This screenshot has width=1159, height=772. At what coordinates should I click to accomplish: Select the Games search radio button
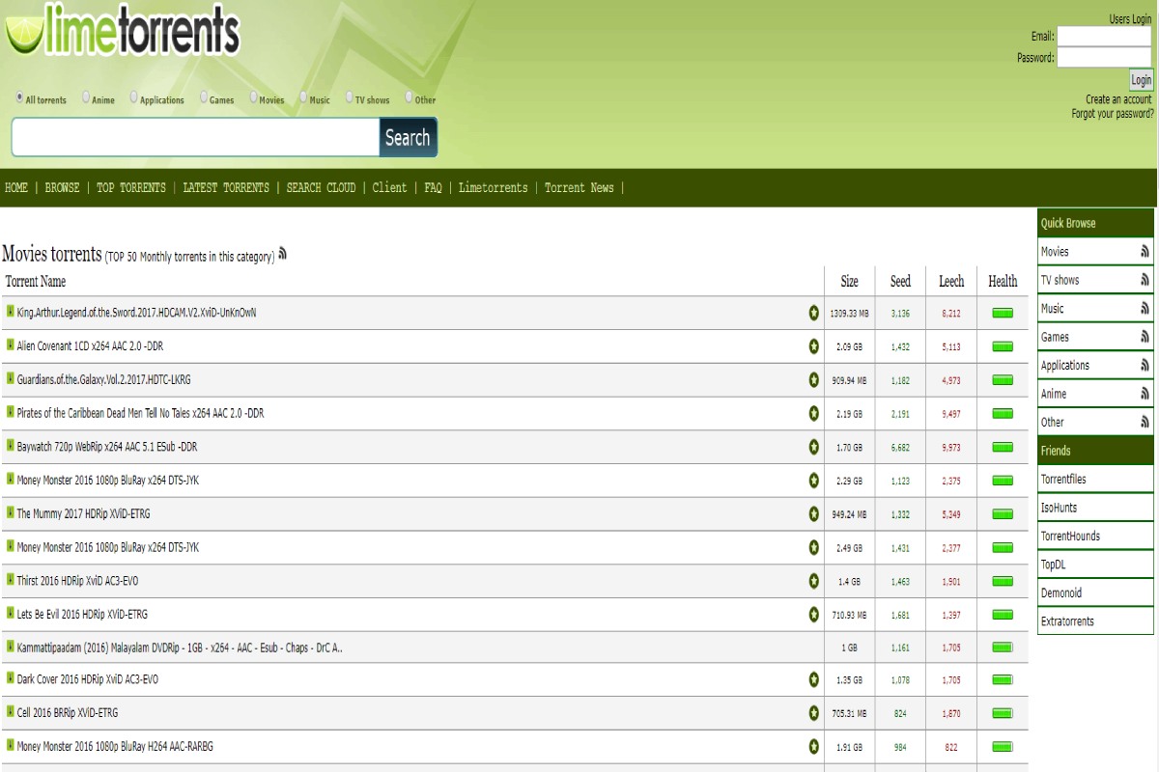(x=204, y=97)
